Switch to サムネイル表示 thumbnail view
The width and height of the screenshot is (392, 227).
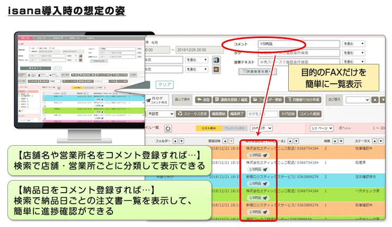pyautogui.click(x=235, y=128)
